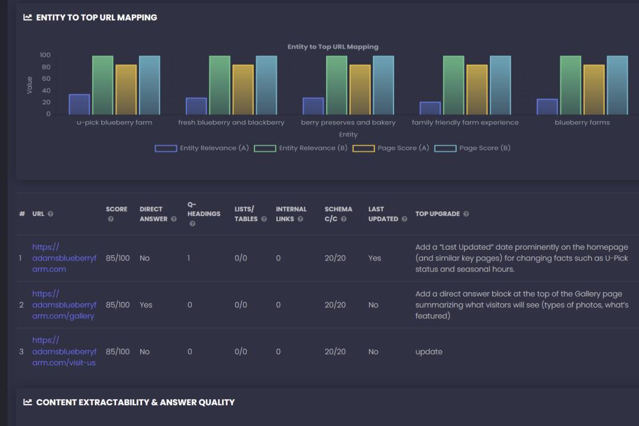The height and width of the screenshot is (426, 639).
Task: Collapse the Entity to Top URL Mapping section
Action: (97, 17)
